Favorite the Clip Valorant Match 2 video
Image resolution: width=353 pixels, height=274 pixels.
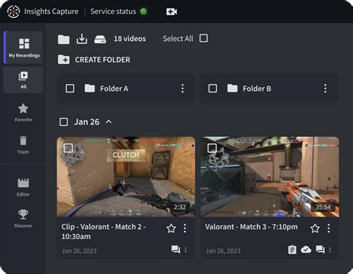(171, 229)
